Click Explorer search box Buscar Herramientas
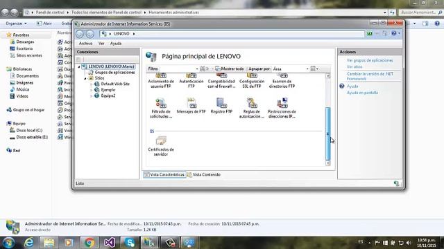444x249 pixels. (x=420, y=12)
